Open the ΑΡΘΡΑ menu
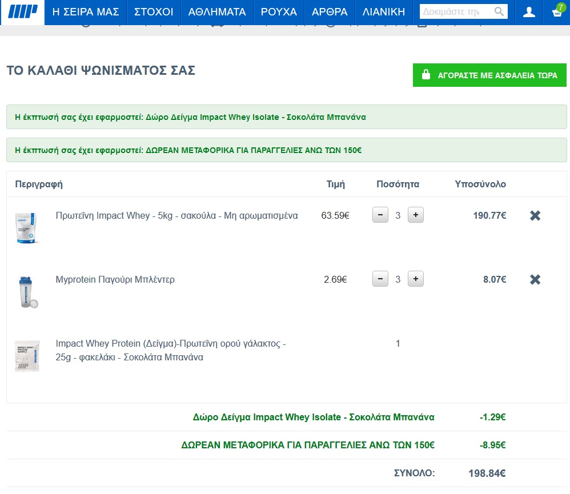Image resolution: width=570 pixels, height=494 pixels. (x=330, y=12)
